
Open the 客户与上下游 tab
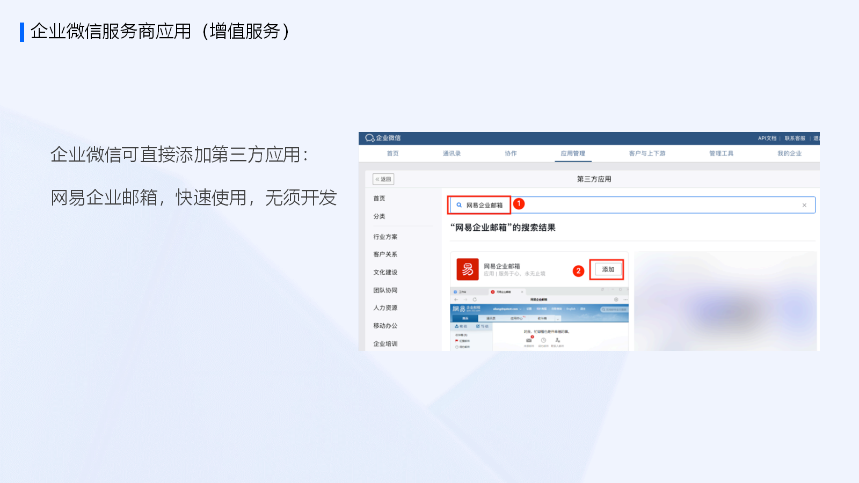647,153
